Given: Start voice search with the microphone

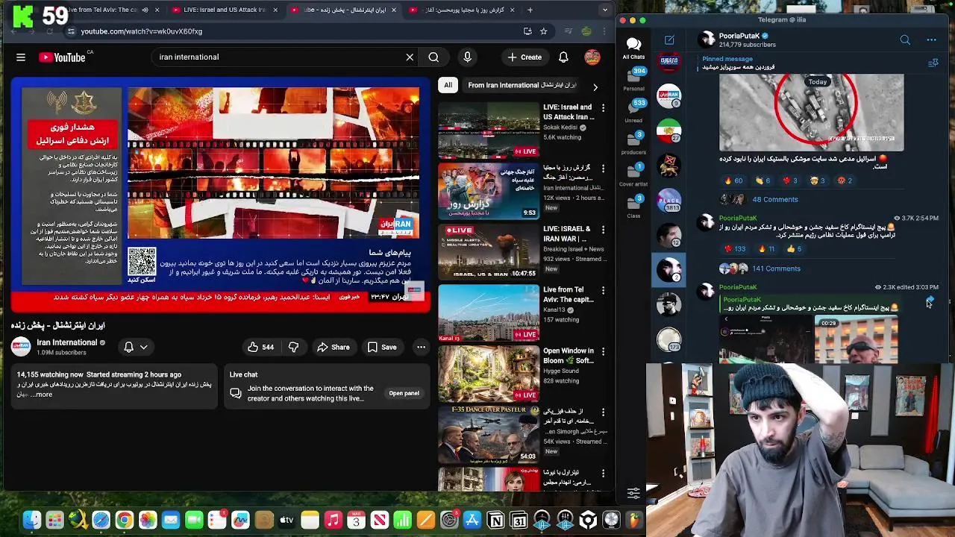Looking at the screenshot, I should (467, 57).
